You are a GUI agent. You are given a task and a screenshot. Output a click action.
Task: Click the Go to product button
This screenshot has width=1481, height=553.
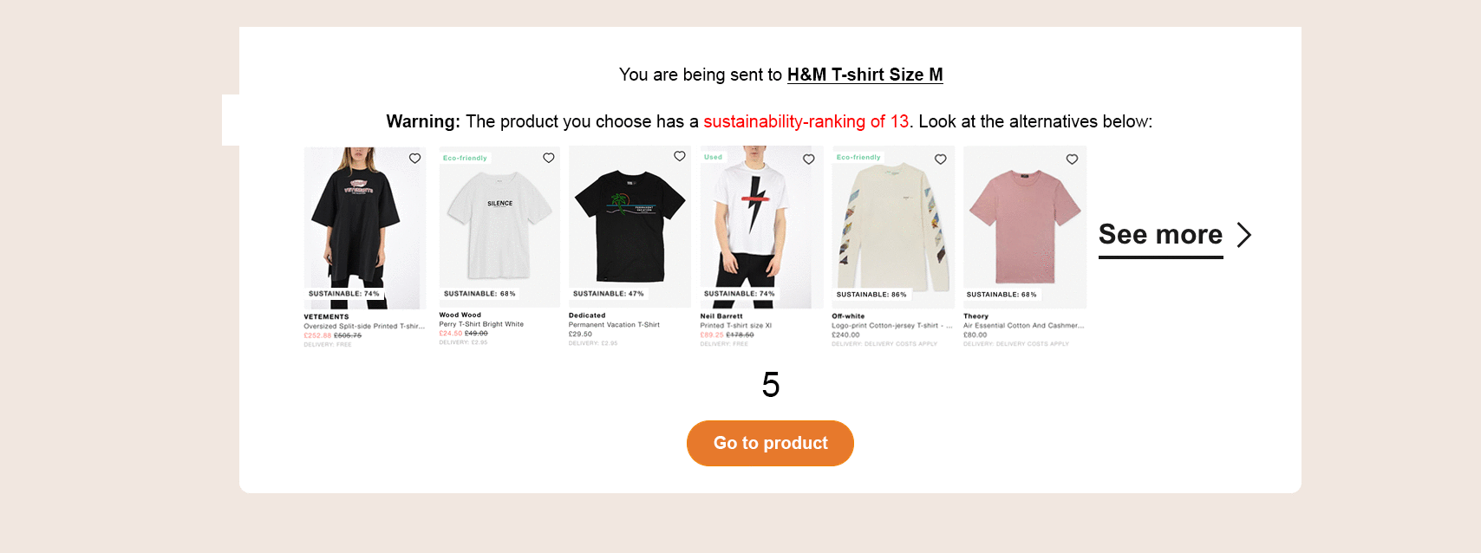pyautogui.click(x=770, y=443)
